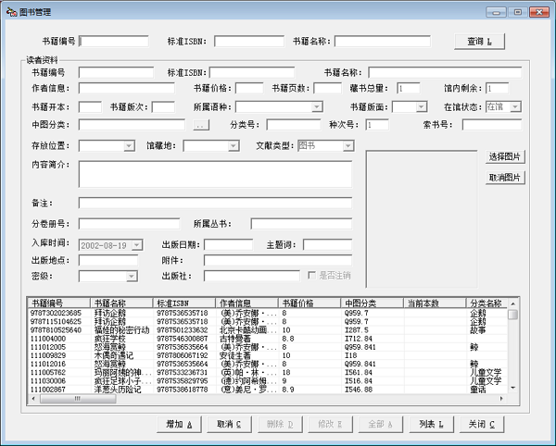556x446 pixels.
Task: Toggle the 是否注销 checkbox
Action: (311, 276)
